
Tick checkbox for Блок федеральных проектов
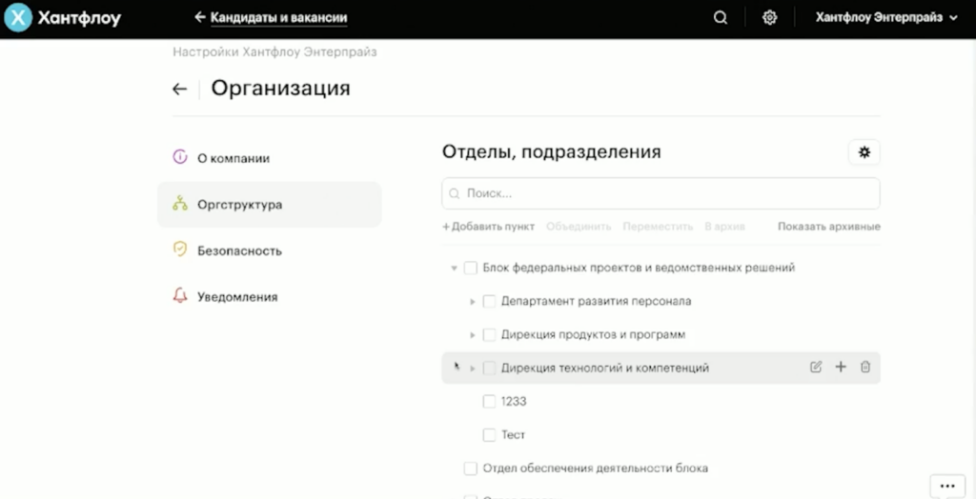tap(471, 269)
